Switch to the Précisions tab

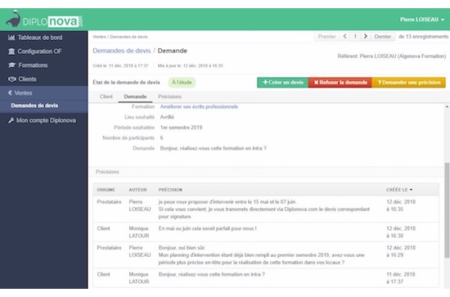tap(169, 97)
